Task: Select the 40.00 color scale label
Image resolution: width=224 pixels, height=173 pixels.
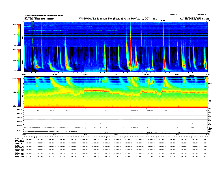Action: [15, 24]
